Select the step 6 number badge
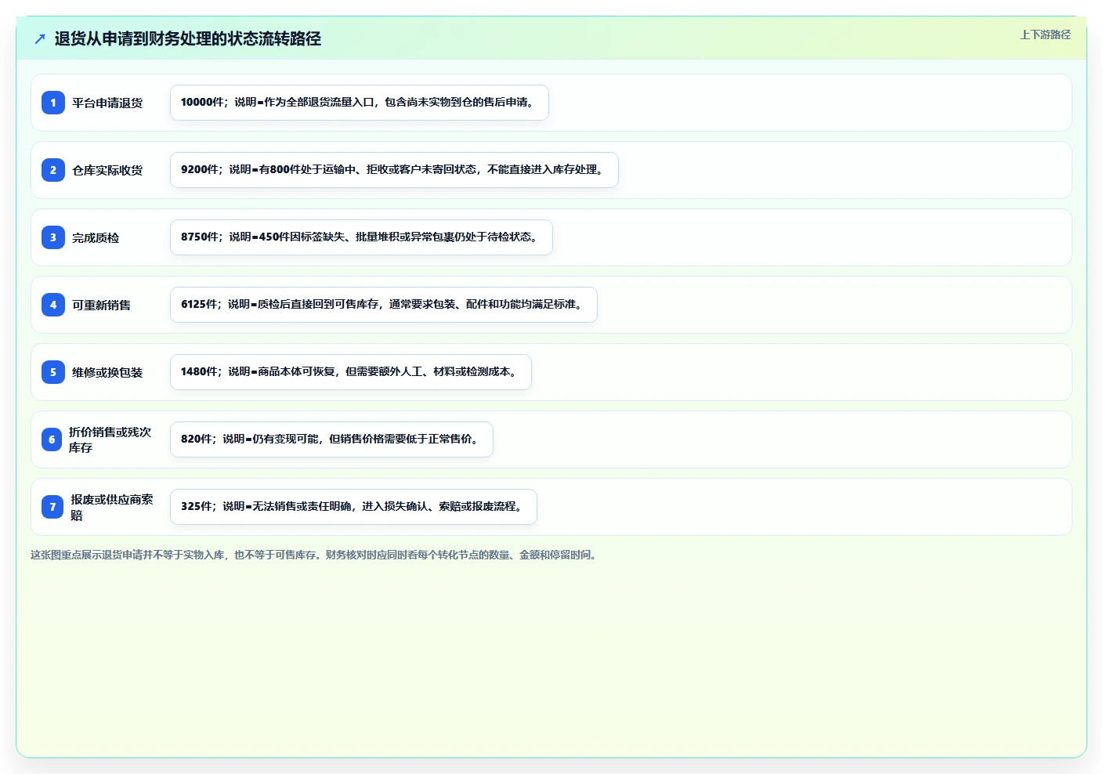The image size is (1103, 774). coord(52,439)
